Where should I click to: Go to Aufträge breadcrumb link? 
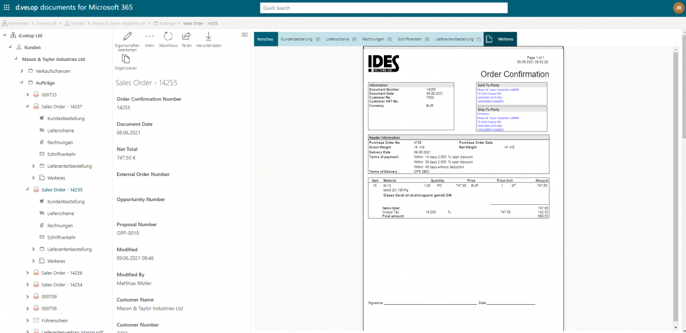(168, 23)
